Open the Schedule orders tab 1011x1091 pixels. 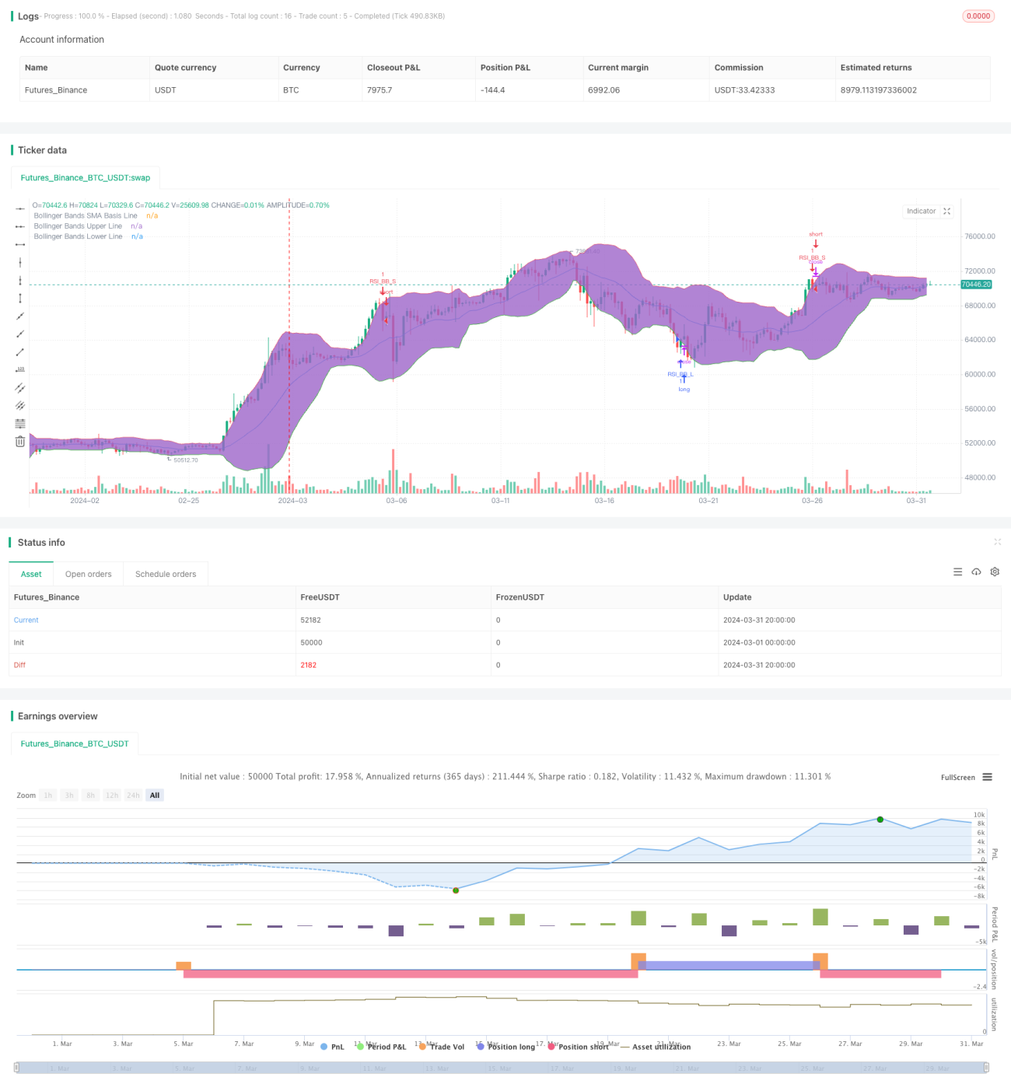166,574
